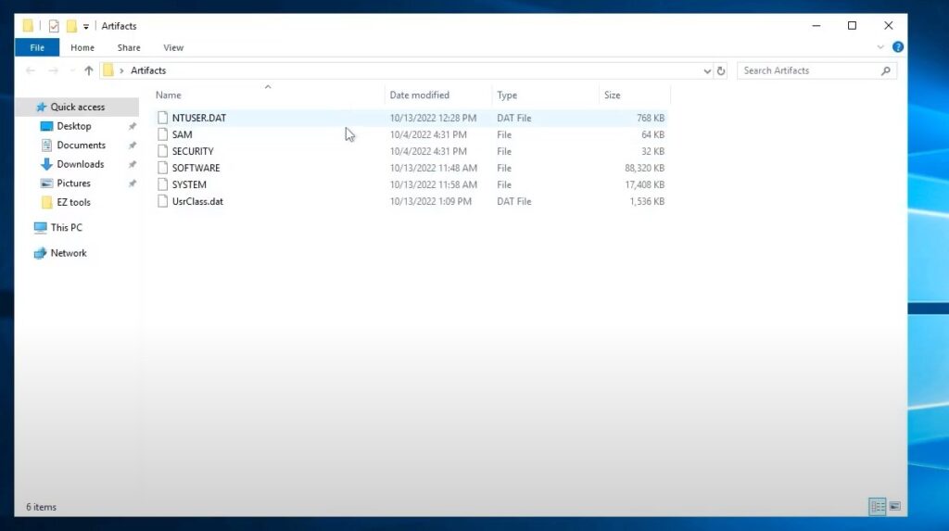Click the Refresh button beside address bar
949x531 pixels.
tap(722, 70)
